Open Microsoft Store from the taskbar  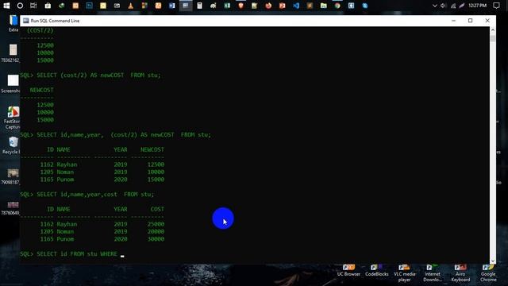tap(48, 6)
